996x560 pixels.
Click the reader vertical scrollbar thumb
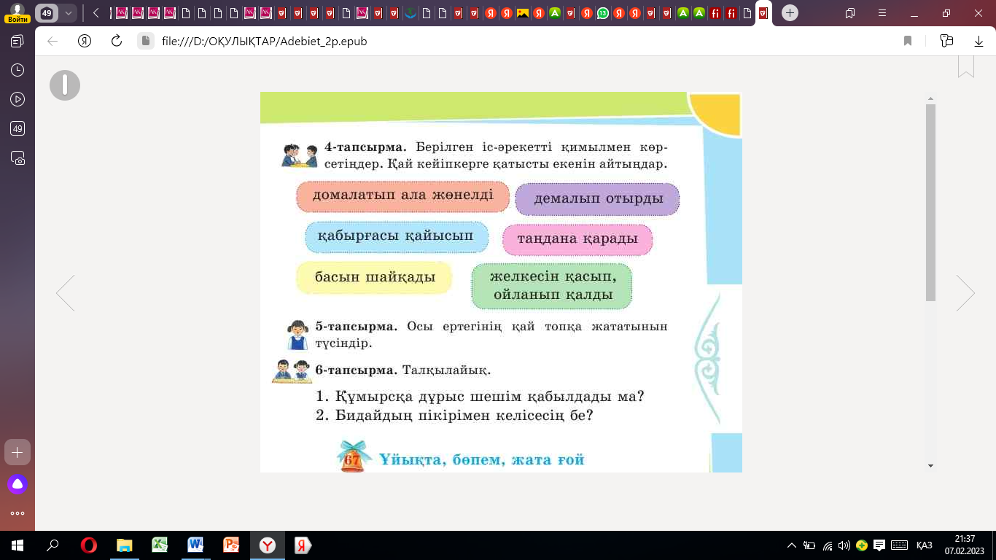[930, 202]
